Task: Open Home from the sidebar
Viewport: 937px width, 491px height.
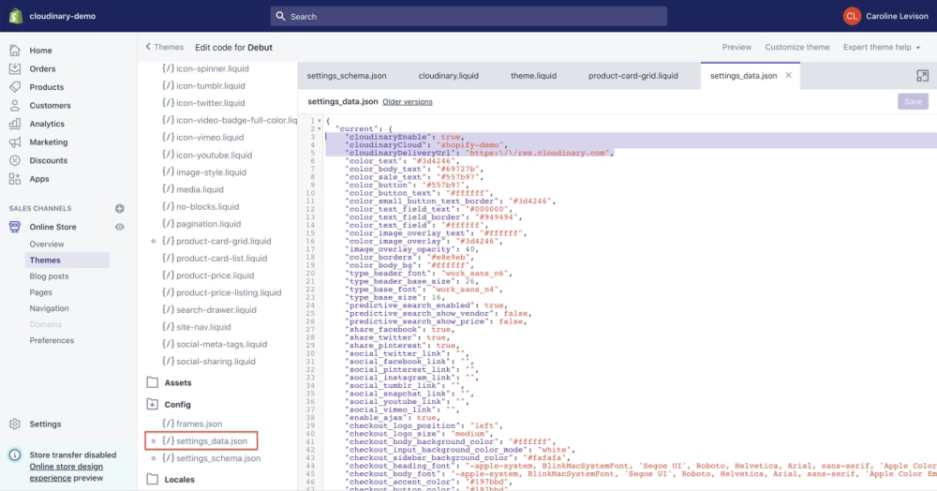Action: (40, 51)
